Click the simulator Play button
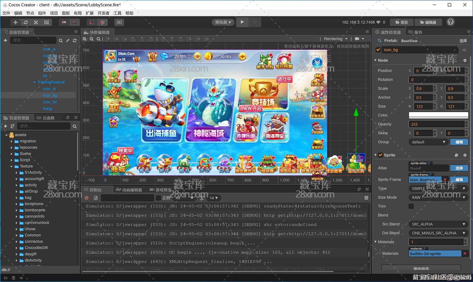The width and height of the screenshot is (473, 282). tap(242, 22)
